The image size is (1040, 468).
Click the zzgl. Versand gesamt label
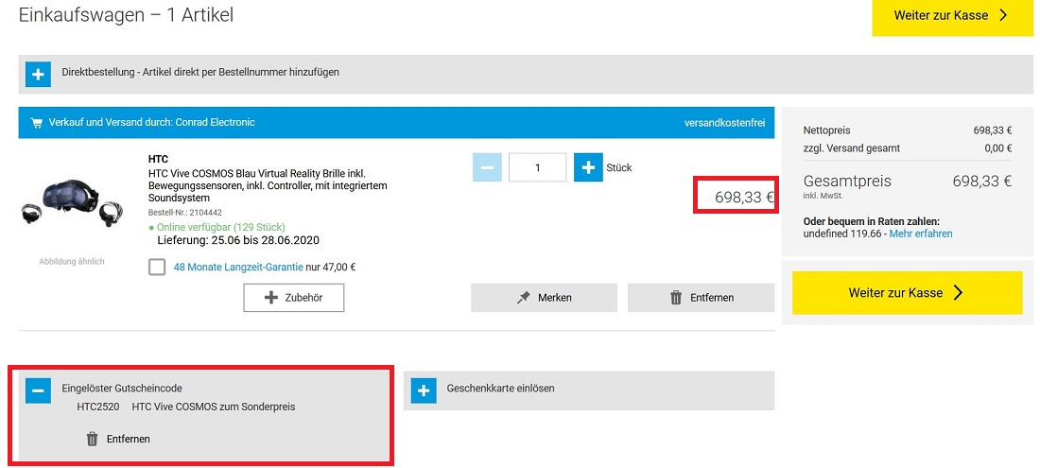coord(852,148)
